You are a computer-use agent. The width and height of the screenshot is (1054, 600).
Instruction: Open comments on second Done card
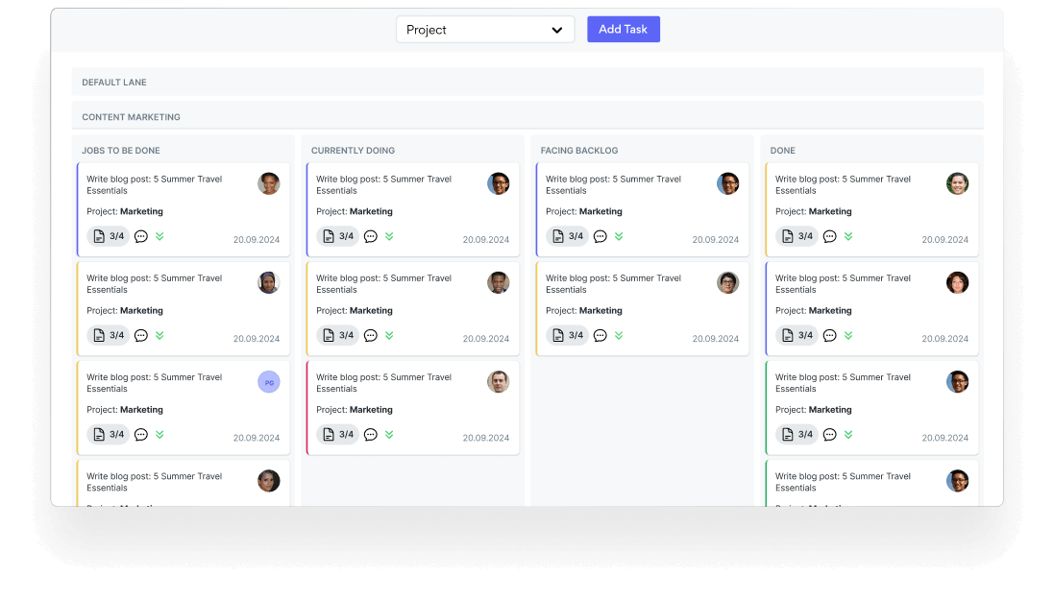coord(830,335)
